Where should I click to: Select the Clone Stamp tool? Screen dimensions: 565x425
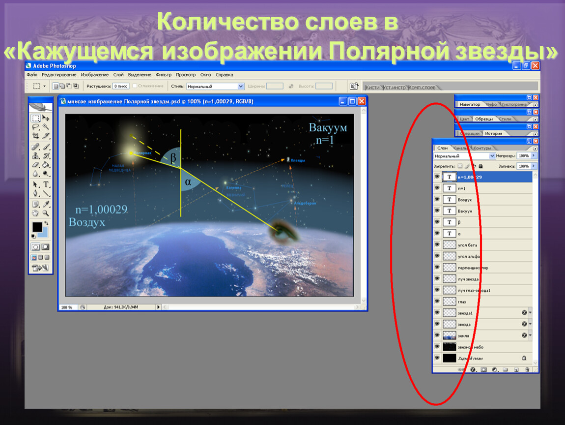[x=35, y=156]
